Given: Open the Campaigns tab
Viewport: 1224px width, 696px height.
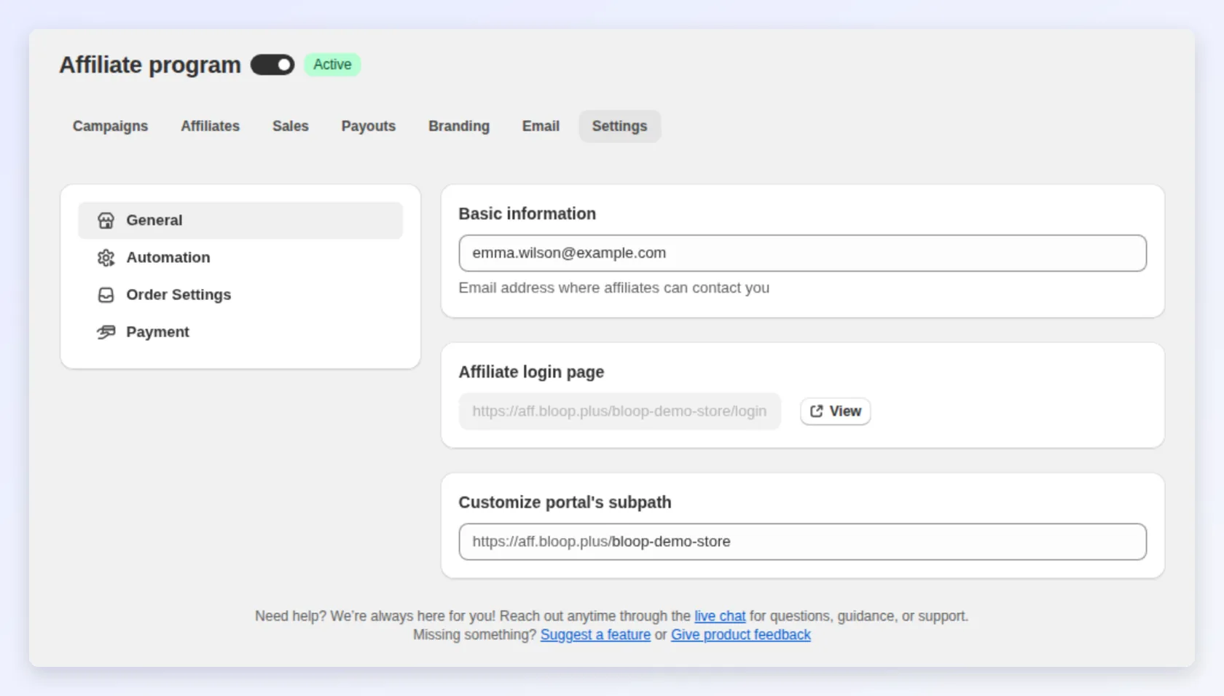Looking at the screenshot, I should tap(110, 126).
